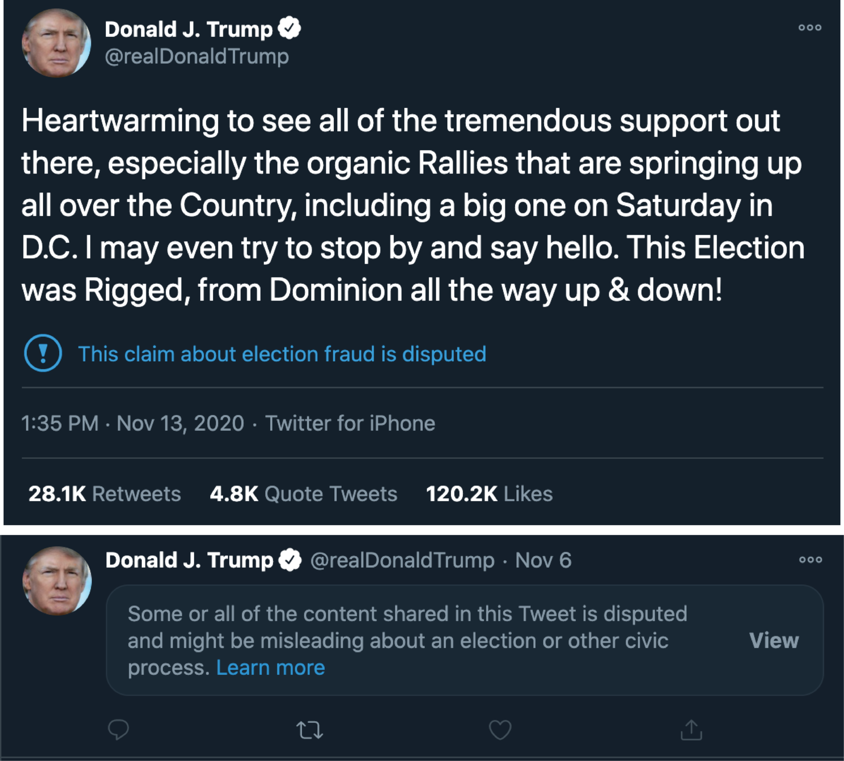Screen dimensions: 844x761
Task: Click verified badge on the Nov 6 tweet
Action: pyautogui.click(x=290, y=559)
